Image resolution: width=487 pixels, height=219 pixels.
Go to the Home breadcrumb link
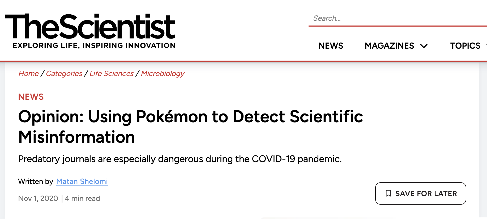29,74
